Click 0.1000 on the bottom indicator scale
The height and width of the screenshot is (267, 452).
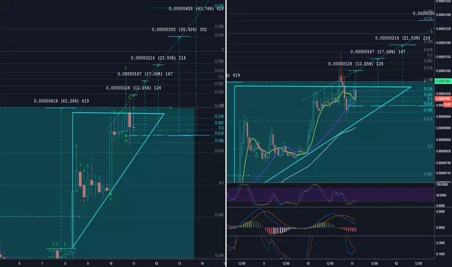(440, 254)
